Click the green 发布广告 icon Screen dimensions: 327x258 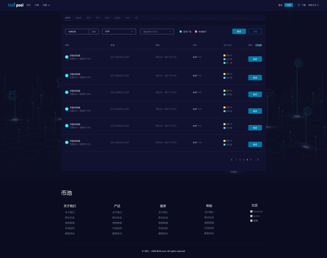[x=180, y=31]
